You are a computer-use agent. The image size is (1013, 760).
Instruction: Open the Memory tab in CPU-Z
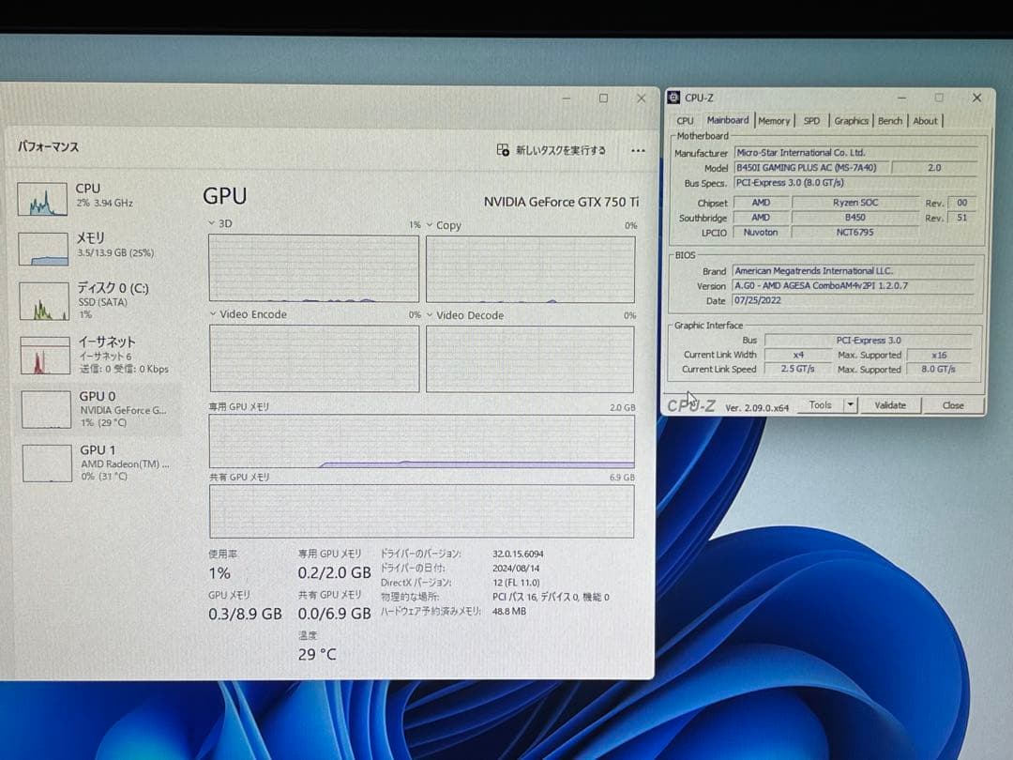point(774,120)
